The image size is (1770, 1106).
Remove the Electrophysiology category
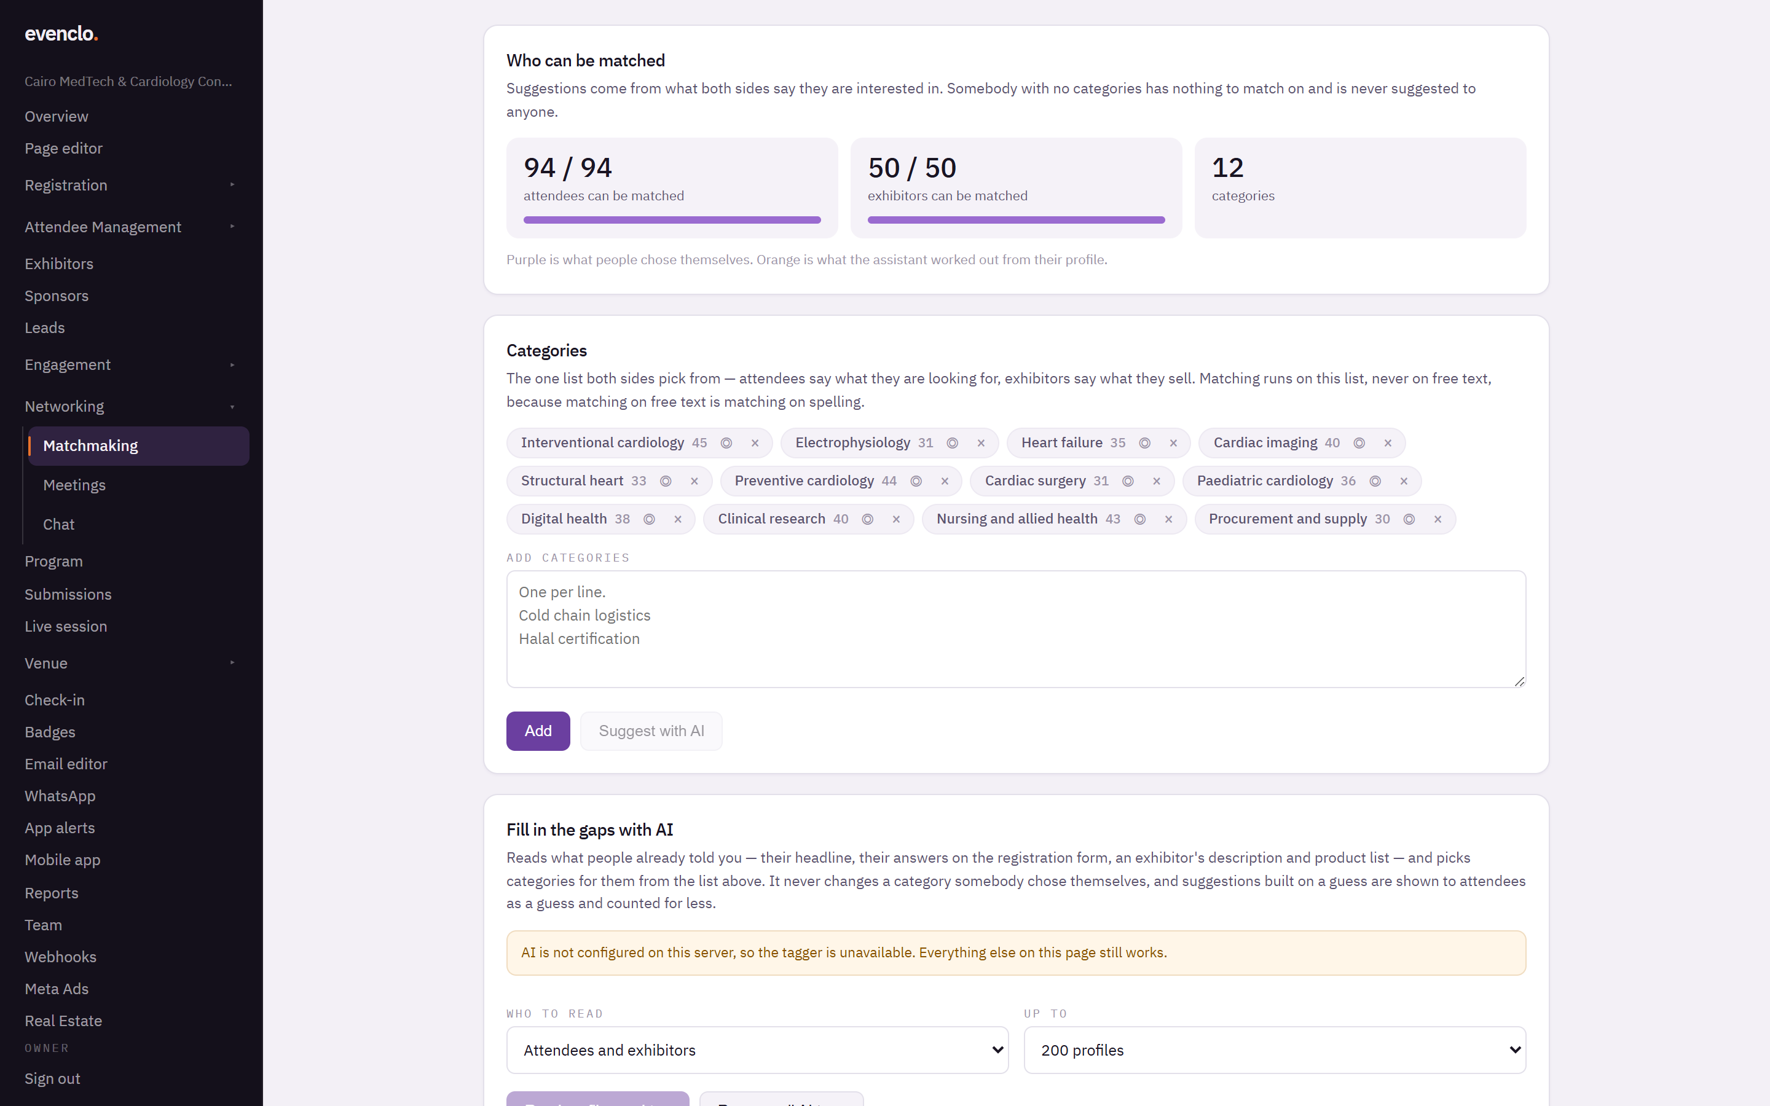[981, 443]
